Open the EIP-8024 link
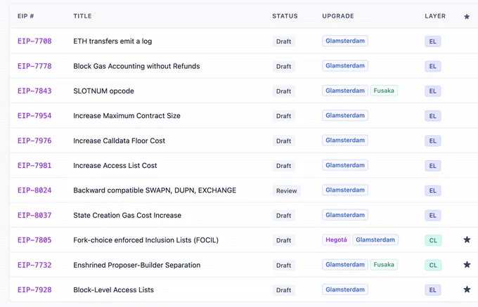 (x=34, y=190)
